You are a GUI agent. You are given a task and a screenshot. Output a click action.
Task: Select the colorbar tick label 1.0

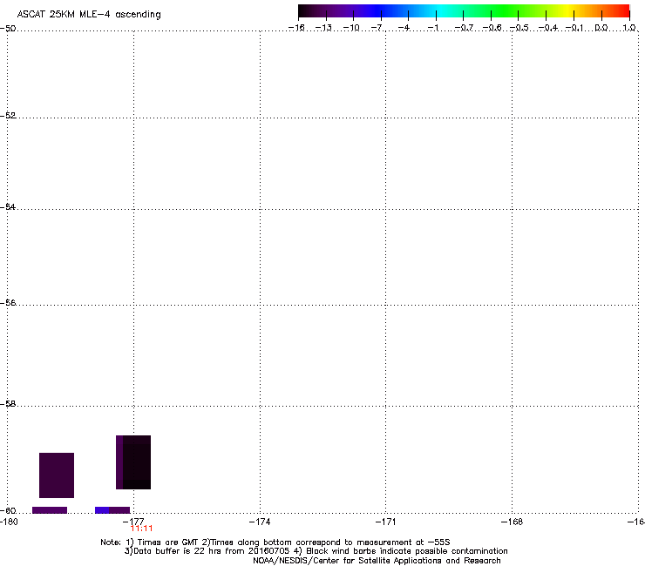(629, 28)
